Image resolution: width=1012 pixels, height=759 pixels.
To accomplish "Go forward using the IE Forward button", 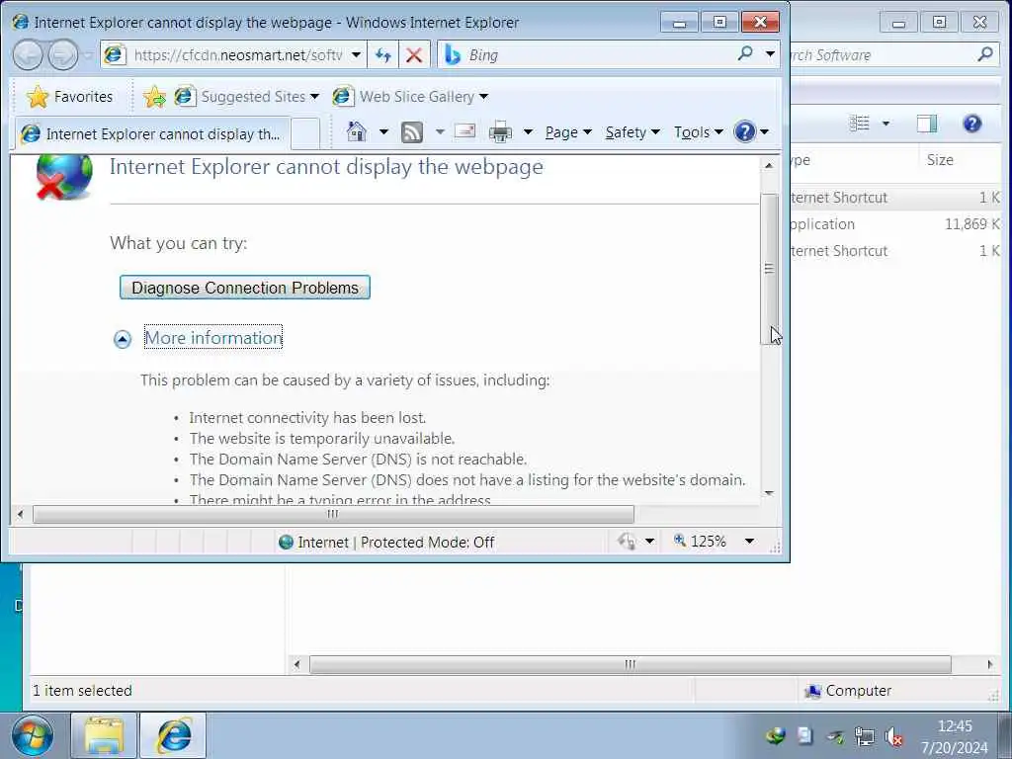I will pyautogui.click(x=63, y=55).
